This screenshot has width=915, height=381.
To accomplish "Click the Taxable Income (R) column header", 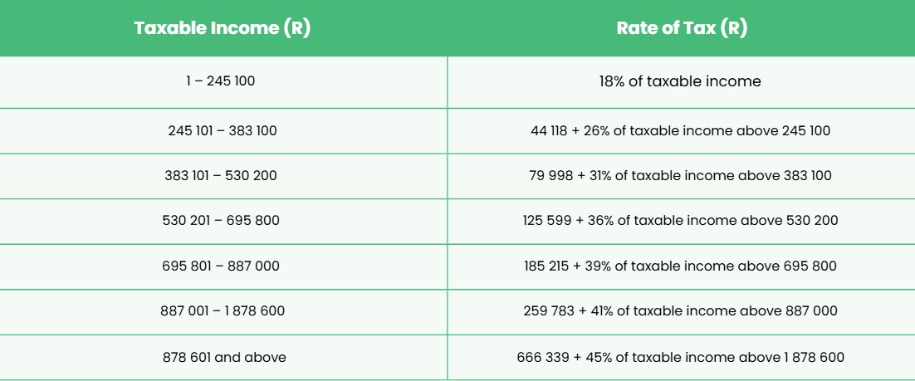I will pos(222,28).
